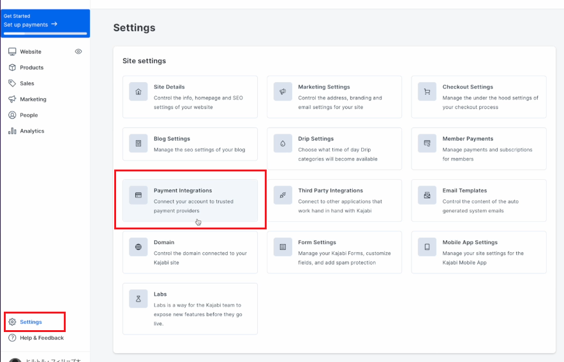Image resolution: width=564 pixels, height=362 pixels.
Task: Click text 'Connect to other applications that work hand in hand with Kajabi'
Action: (340, 206)
